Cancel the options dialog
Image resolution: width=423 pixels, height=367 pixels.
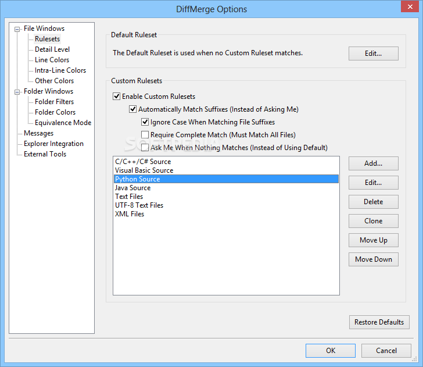(386, 351)
